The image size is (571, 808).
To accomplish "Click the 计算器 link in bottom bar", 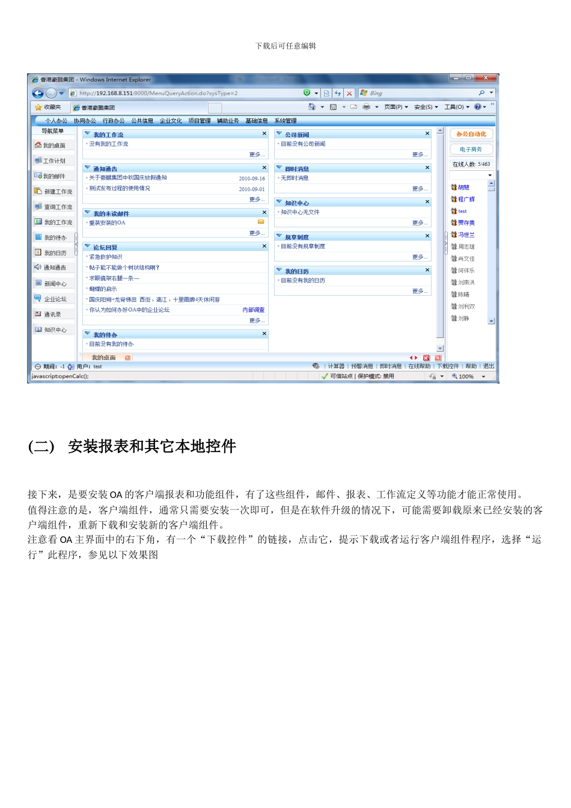I will click(336, 366).
